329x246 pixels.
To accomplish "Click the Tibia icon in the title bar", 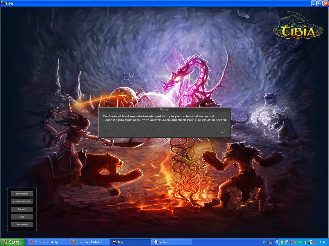I will click(x=3, y=3).
